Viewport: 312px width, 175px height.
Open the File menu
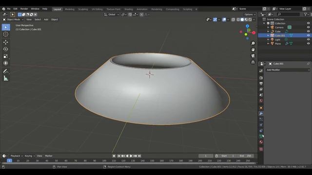9,9
